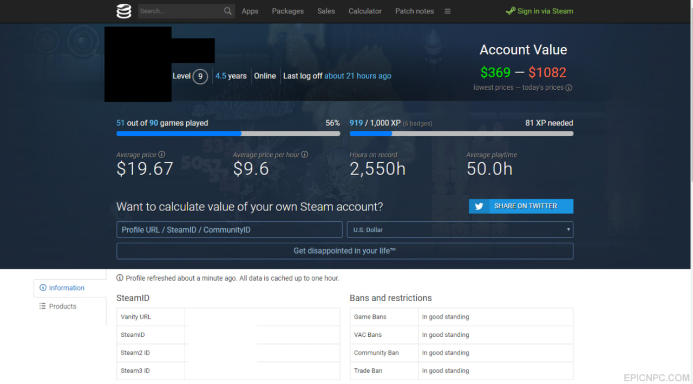Open the Packages menu item
693x384 pixels.
(x=288, y=11)
